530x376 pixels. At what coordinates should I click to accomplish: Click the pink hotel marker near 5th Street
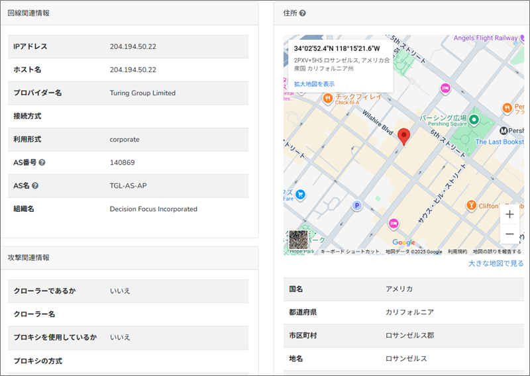pos(446,88)
